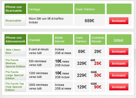Click Avvisami for Più Facile Top Club
The height and width of the screenshot is (98, 136).
coord(119,87)
